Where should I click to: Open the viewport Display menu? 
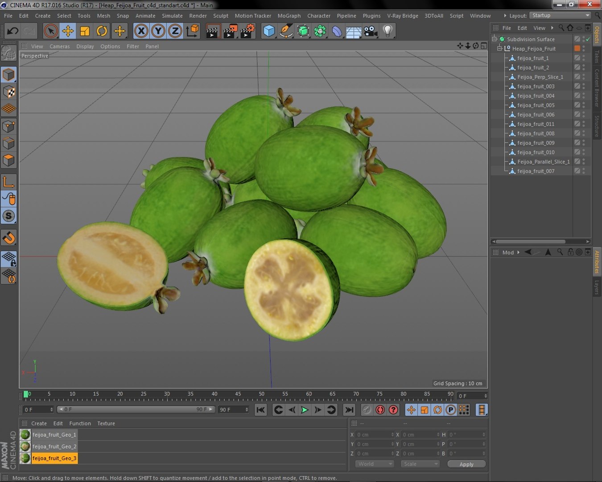pos(85,46)
